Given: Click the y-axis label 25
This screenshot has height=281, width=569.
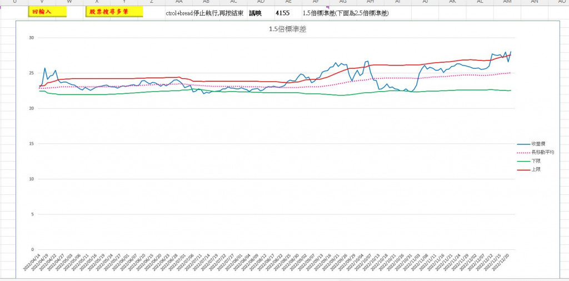Looking at the screenshot, I should click(x=31, y=73).
